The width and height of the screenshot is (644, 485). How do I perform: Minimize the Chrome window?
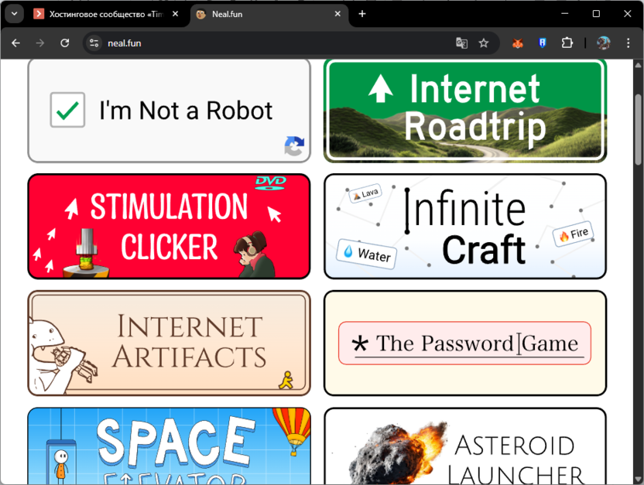pyautogui.click(x=565, y=14)
